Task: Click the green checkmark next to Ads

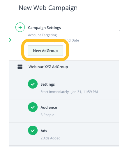Action: click(33, 130)
